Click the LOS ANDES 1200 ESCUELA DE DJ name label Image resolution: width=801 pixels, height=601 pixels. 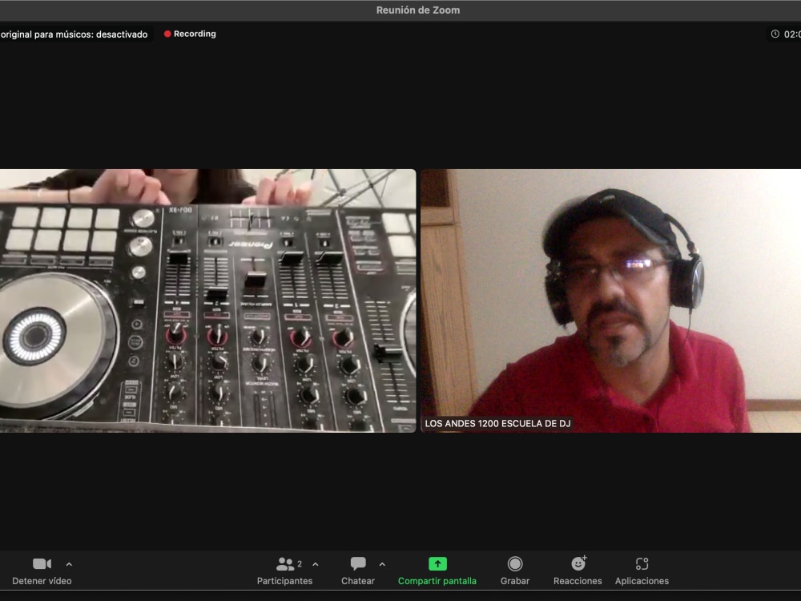tap(497, 424)
